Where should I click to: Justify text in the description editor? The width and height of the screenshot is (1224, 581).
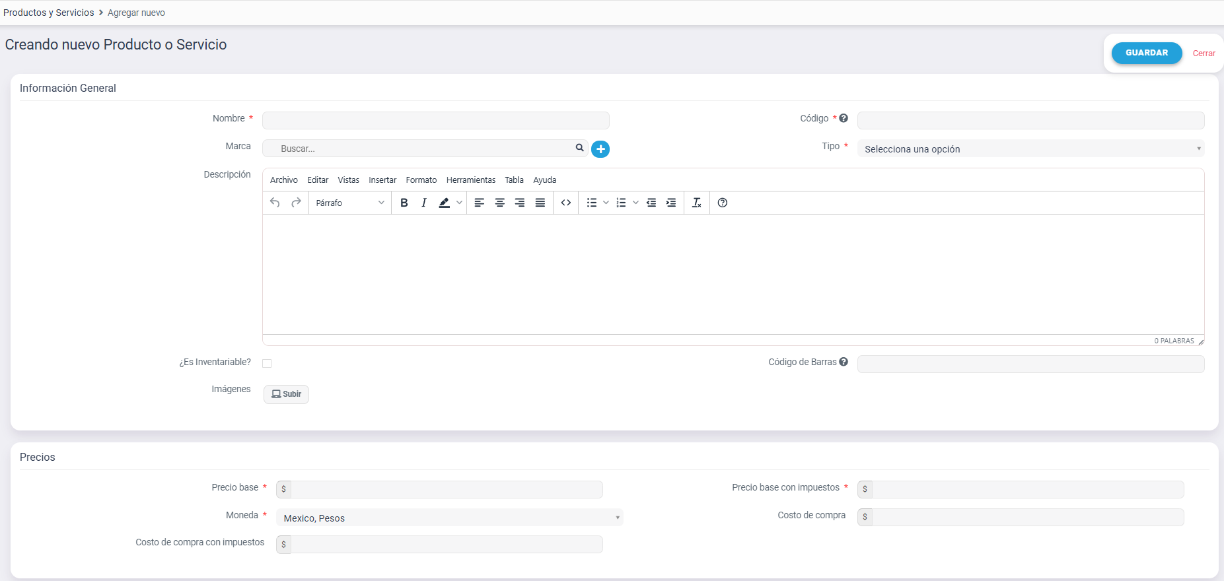[540, 203]
